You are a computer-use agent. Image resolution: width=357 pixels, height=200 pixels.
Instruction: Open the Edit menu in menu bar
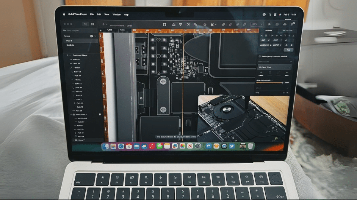tap(99, 15)
